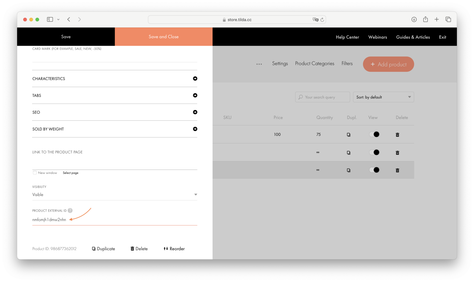Open the more options ellipsis menu

(x=259, y=64)
